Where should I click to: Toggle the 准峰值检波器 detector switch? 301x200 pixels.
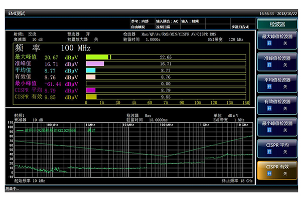pos(277,62)
